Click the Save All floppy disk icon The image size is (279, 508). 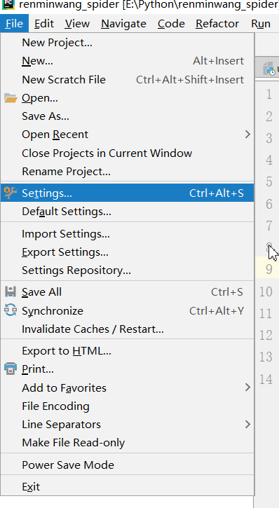click(11, 291)
